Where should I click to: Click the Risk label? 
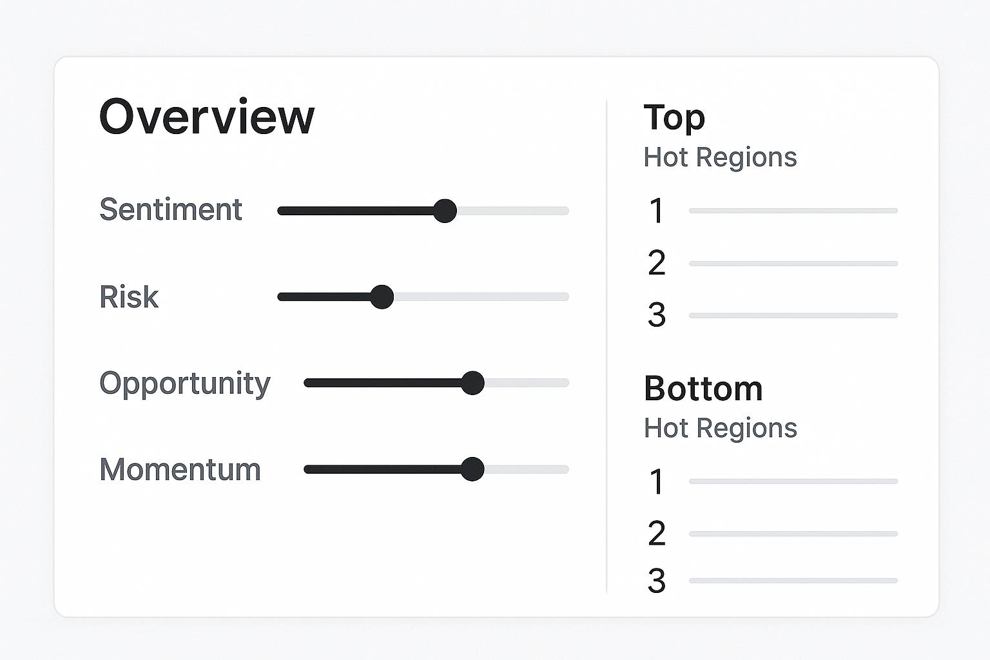coord(129,297)
